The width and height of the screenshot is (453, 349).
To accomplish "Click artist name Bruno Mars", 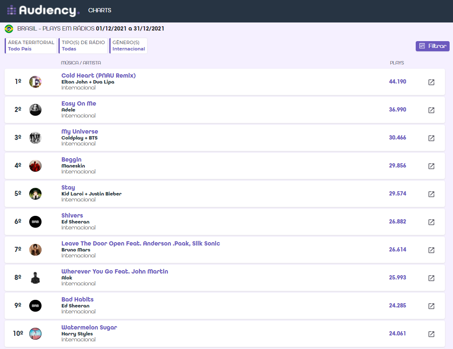I will tap(76, 250).
